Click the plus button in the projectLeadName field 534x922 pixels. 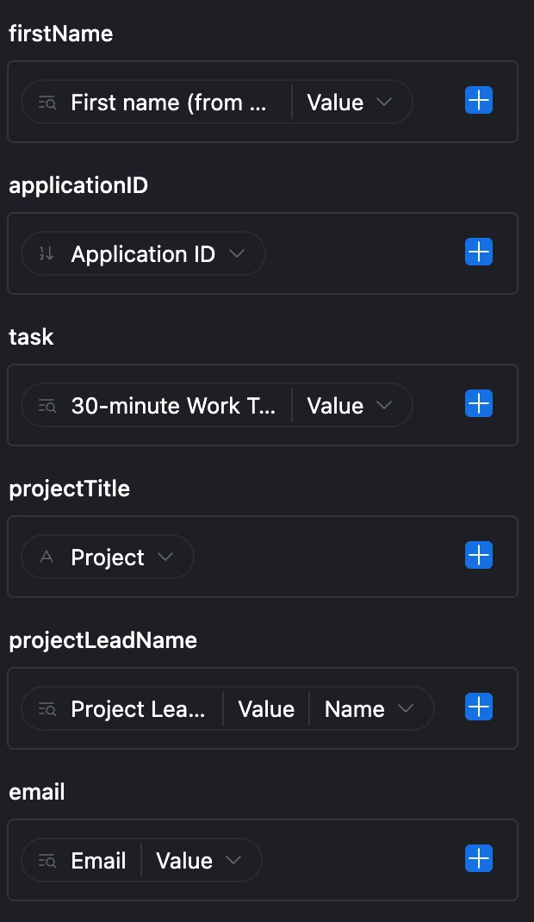(479, 708)
